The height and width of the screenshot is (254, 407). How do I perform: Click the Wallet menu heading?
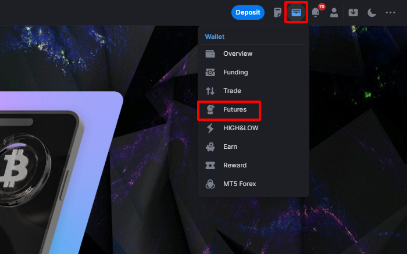(215, 37)
